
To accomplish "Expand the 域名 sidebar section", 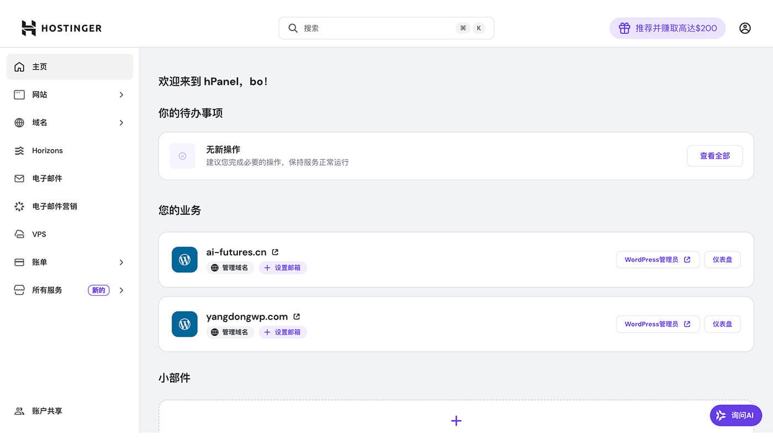I will coord(121,122).
